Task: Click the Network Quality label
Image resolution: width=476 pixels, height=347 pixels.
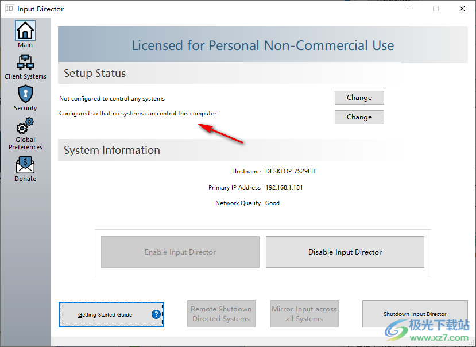Action: pyautogui.click(x=238, y=203)
